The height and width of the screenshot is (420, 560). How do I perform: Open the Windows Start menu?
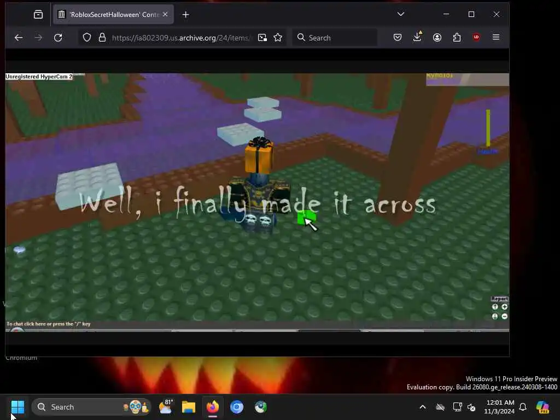(x=18, y=407)
